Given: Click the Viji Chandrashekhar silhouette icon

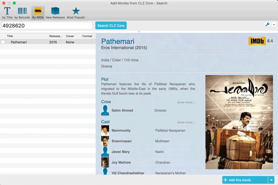Looking at the screenshot, I should pyautogui.click(x=105, y=171).
